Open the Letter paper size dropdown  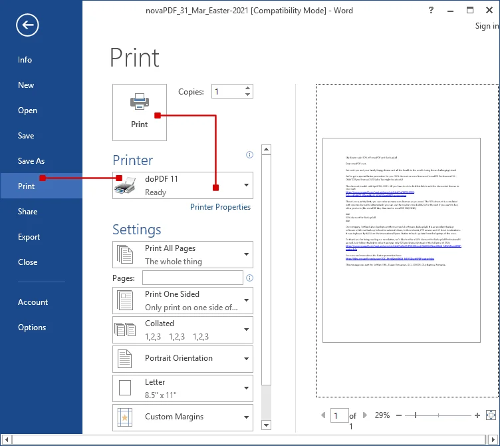[x=183, y=388]
